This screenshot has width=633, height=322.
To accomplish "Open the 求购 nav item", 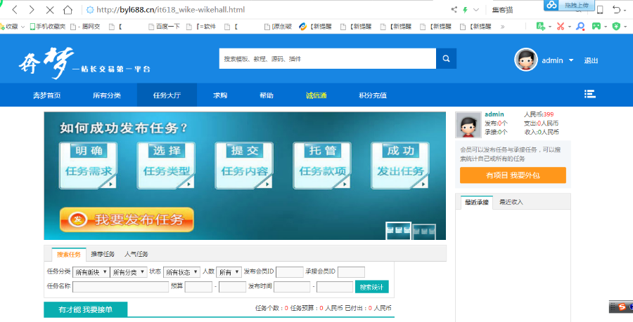I will click(220, 95).
